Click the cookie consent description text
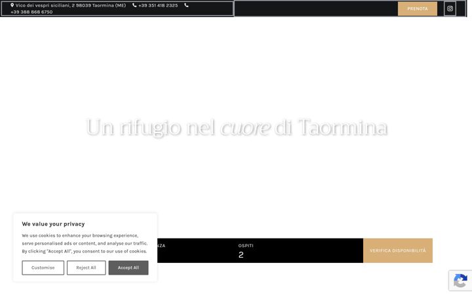This screenshot has height=295, width=472. [x=85, y=243]
